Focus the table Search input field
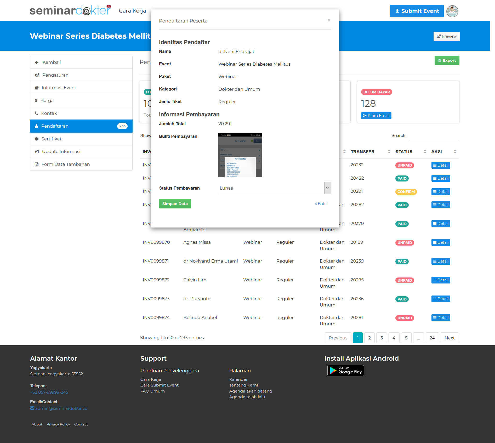The height and width of the screenshot is (443, 495). (434, 136)
